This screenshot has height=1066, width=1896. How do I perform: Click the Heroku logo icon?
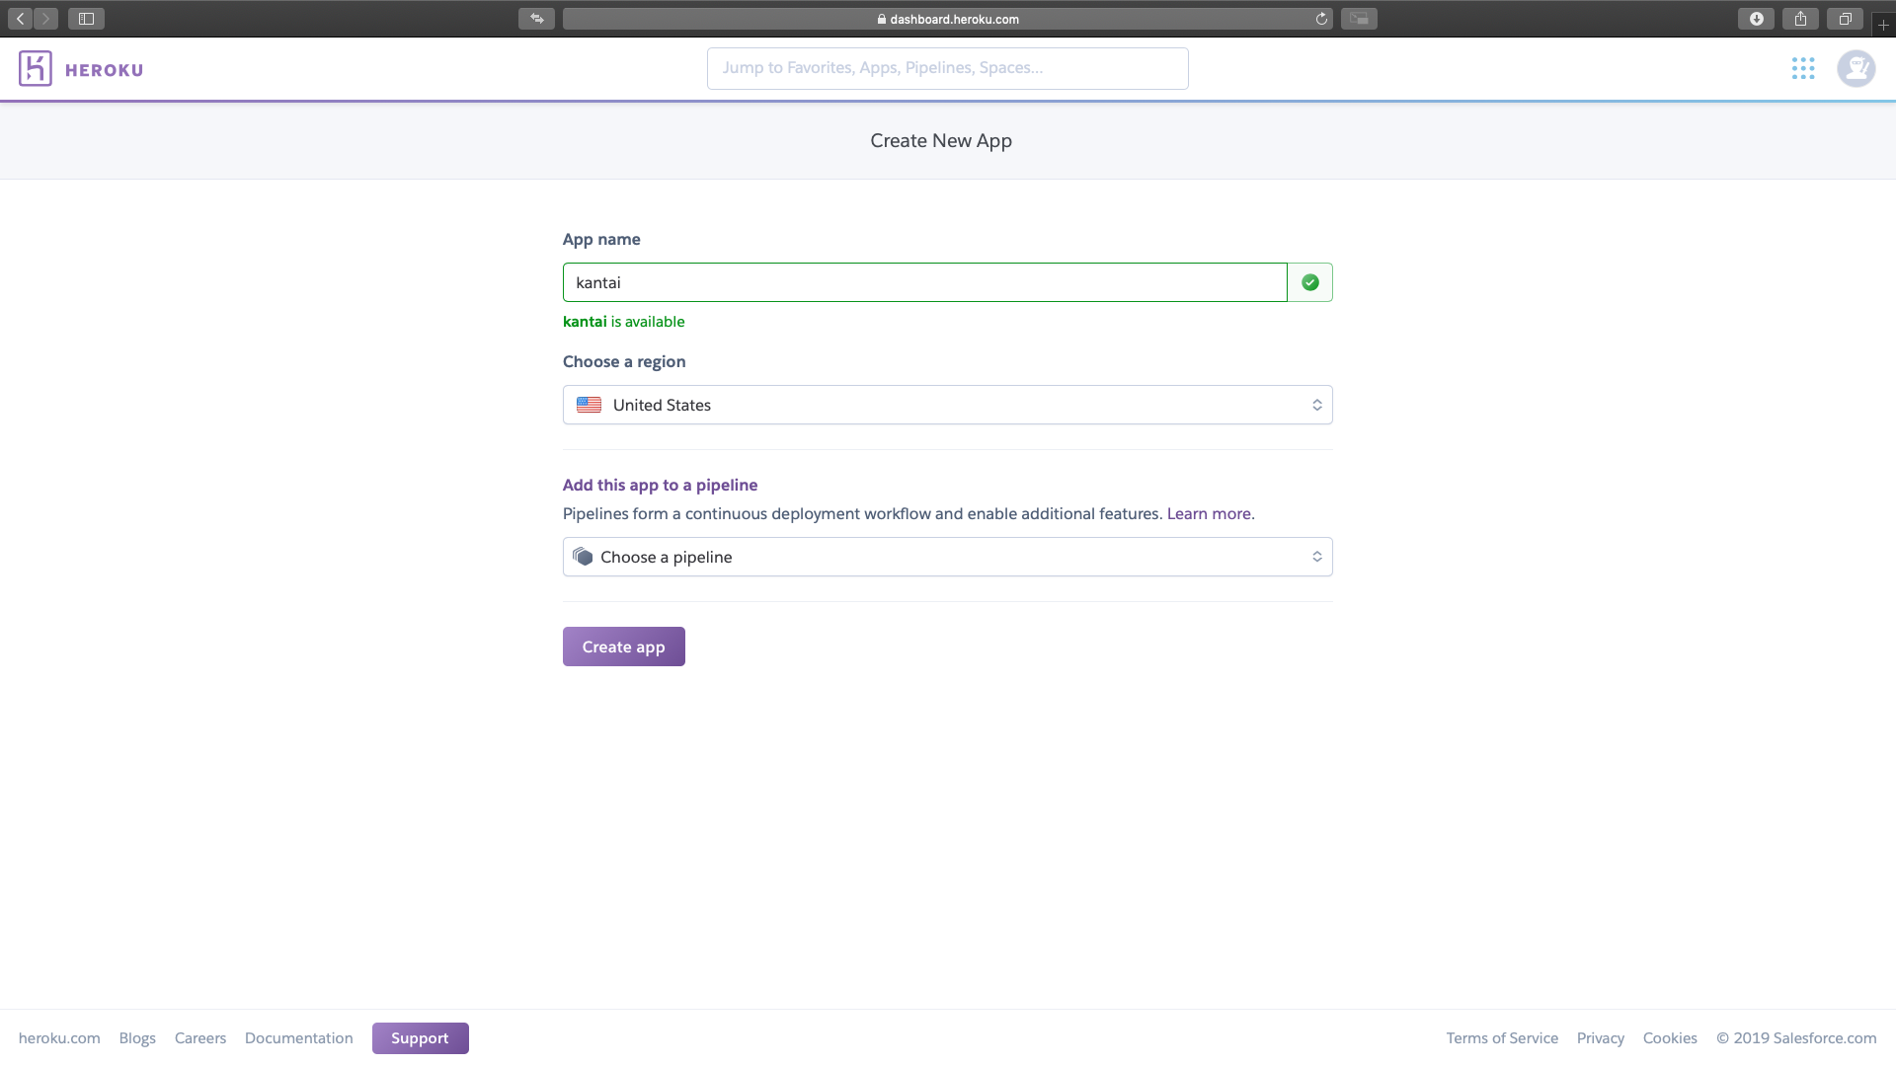tap(36, 68)
